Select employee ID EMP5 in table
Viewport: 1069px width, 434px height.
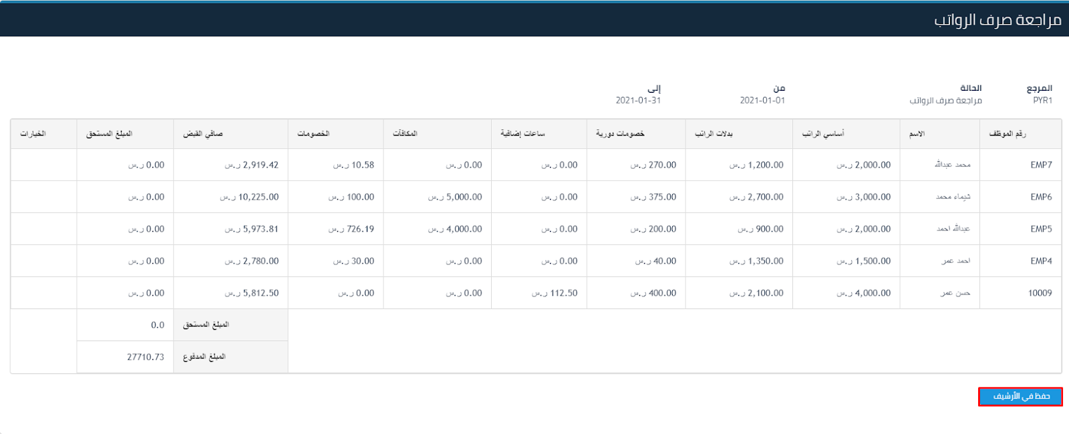pos(1040,229)
